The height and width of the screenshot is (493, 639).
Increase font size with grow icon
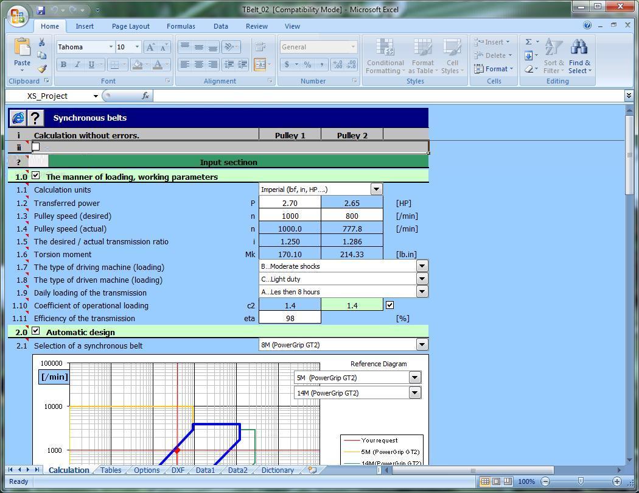[150, 47]
